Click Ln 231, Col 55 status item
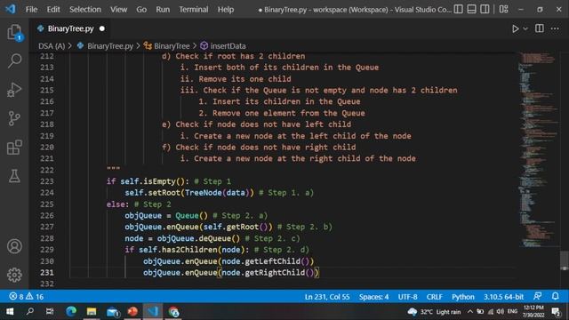Image resolution: width=569 pixels, height=320 pixels. click(327, 297)
